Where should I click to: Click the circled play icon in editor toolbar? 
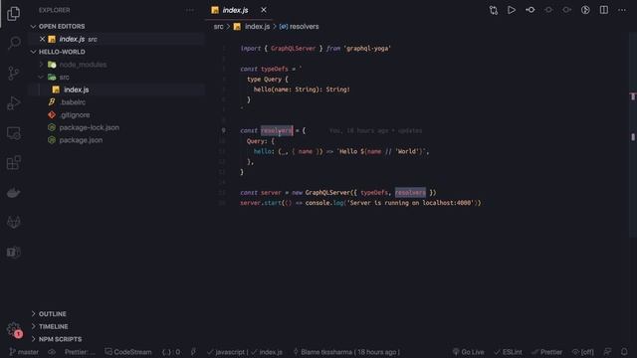pos(585,10)
